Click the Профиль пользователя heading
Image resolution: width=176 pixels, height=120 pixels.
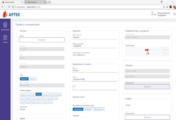27,25
